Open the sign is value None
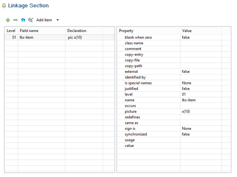The image size is (237, 177). point(186,129)
